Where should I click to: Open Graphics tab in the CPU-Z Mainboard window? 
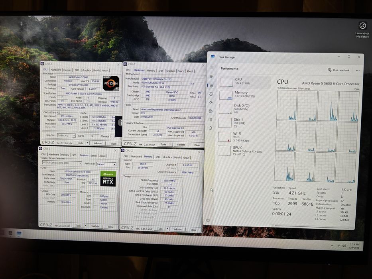point(171,71)
